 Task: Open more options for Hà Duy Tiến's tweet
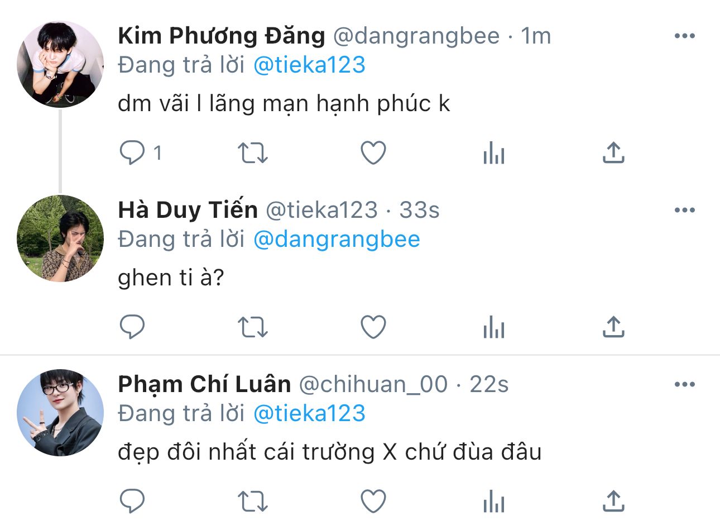click(x=685, y=211)
